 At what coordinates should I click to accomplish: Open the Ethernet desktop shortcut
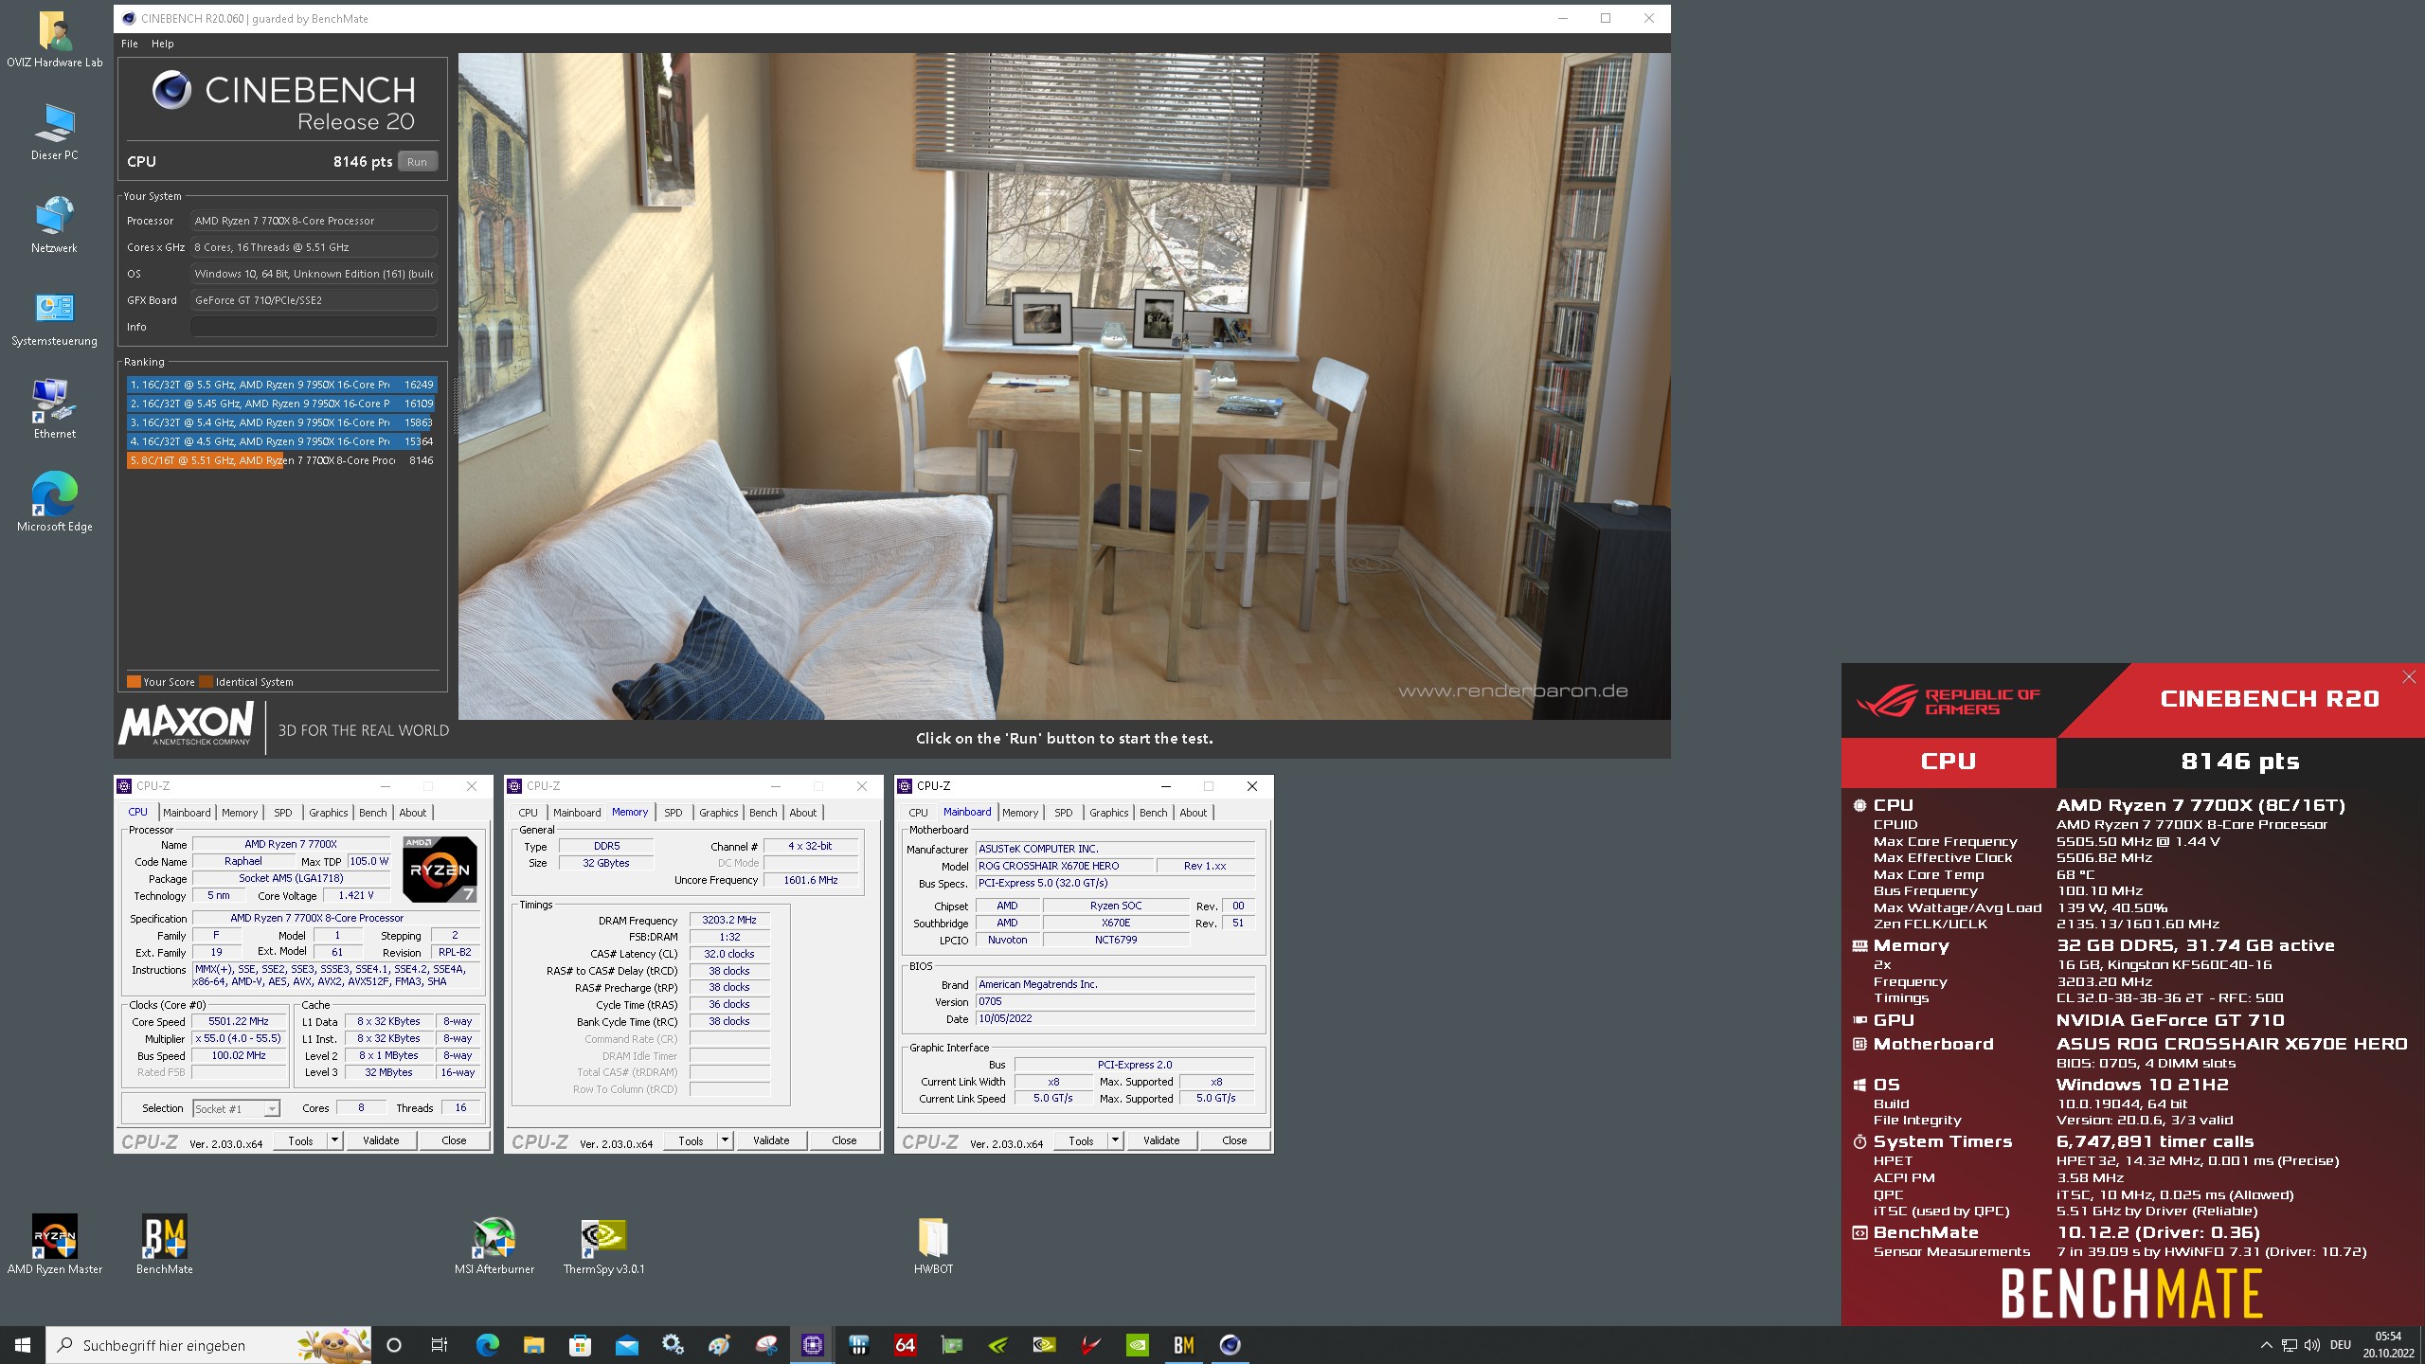(x=54, y=411)
